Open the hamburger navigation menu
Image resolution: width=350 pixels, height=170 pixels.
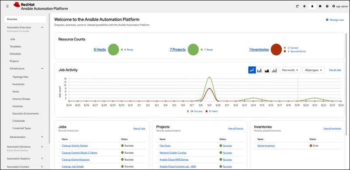(x=7, y=7)
